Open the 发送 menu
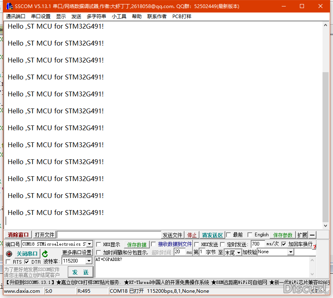The width and height of the screenshot is (333, 298). point(76,17)
